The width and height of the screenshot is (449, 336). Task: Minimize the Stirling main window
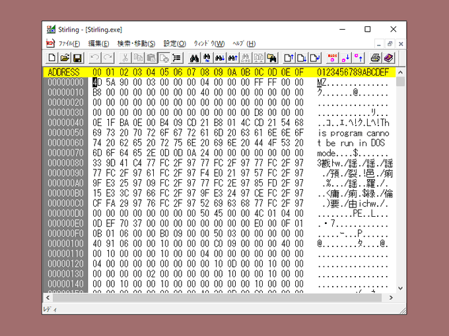[342, 29]
